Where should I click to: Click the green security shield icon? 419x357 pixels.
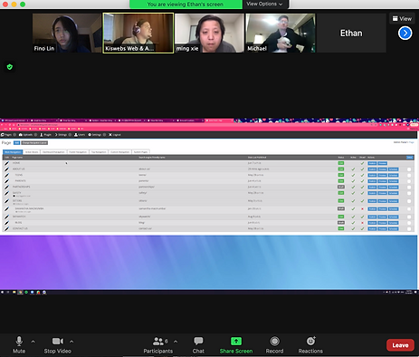10,67
